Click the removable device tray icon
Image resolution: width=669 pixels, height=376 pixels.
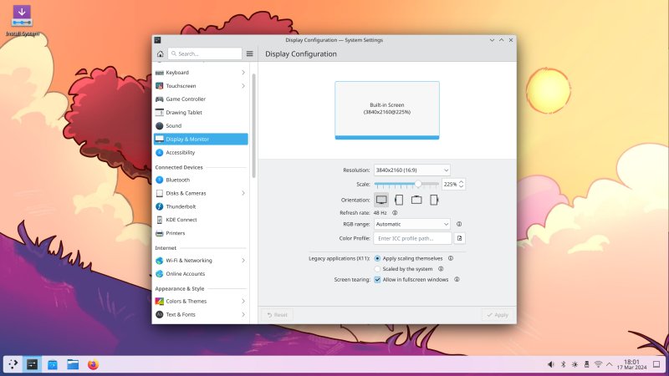[x=587, y=364]
